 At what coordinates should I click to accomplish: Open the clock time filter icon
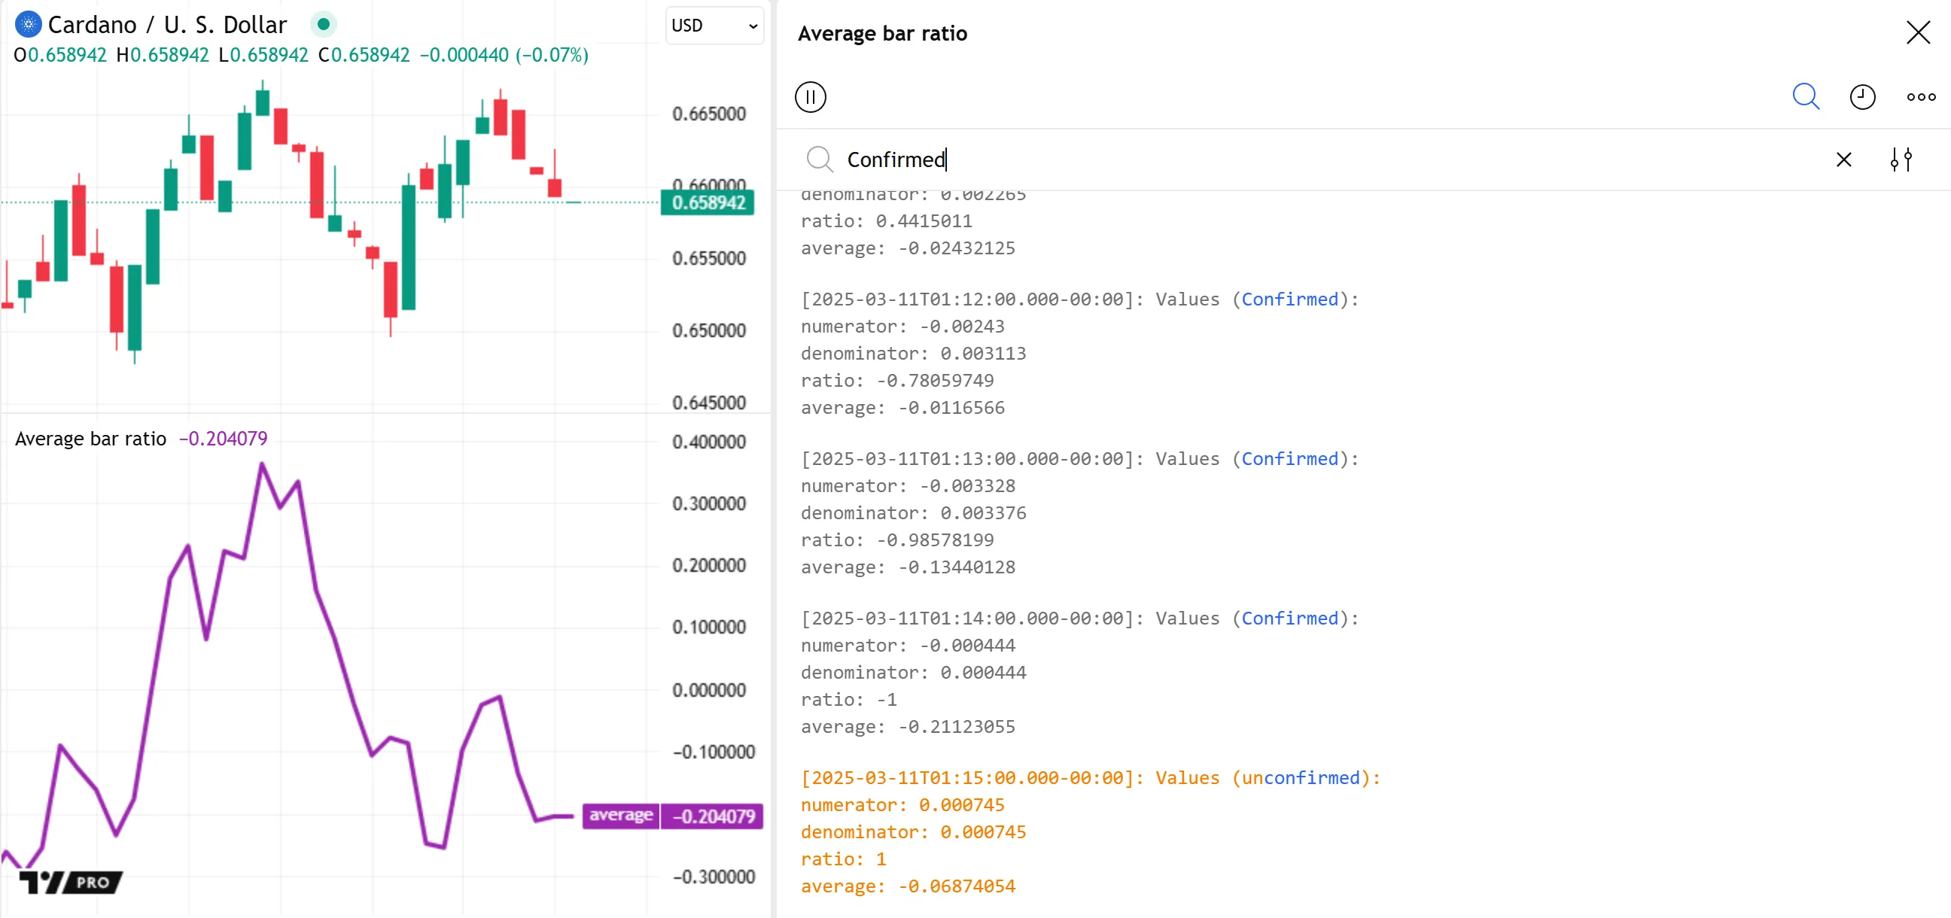pos(1861,97)
